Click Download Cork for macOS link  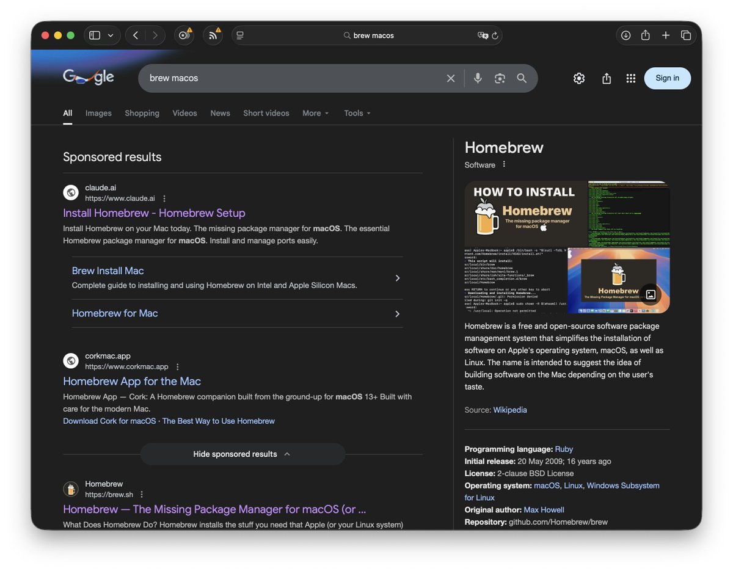tap(109, 421)
